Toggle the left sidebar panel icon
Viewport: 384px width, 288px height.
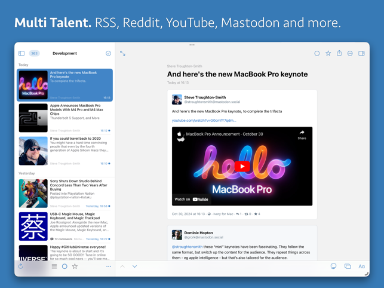click(21, 53)
